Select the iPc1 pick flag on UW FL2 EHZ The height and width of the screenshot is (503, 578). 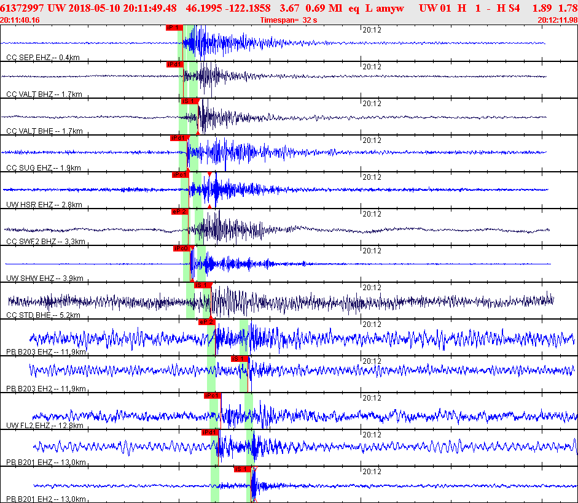point(213,396)
